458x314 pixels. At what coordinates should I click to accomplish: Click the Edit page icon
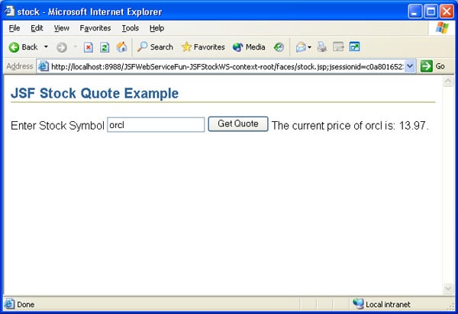338,47
